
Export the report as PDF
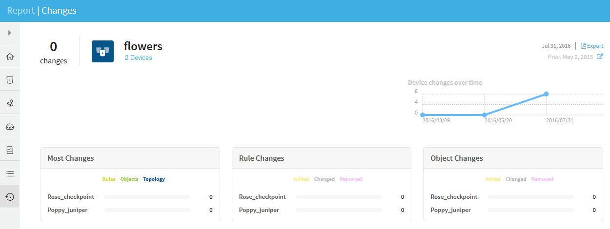tap(591, 46)
